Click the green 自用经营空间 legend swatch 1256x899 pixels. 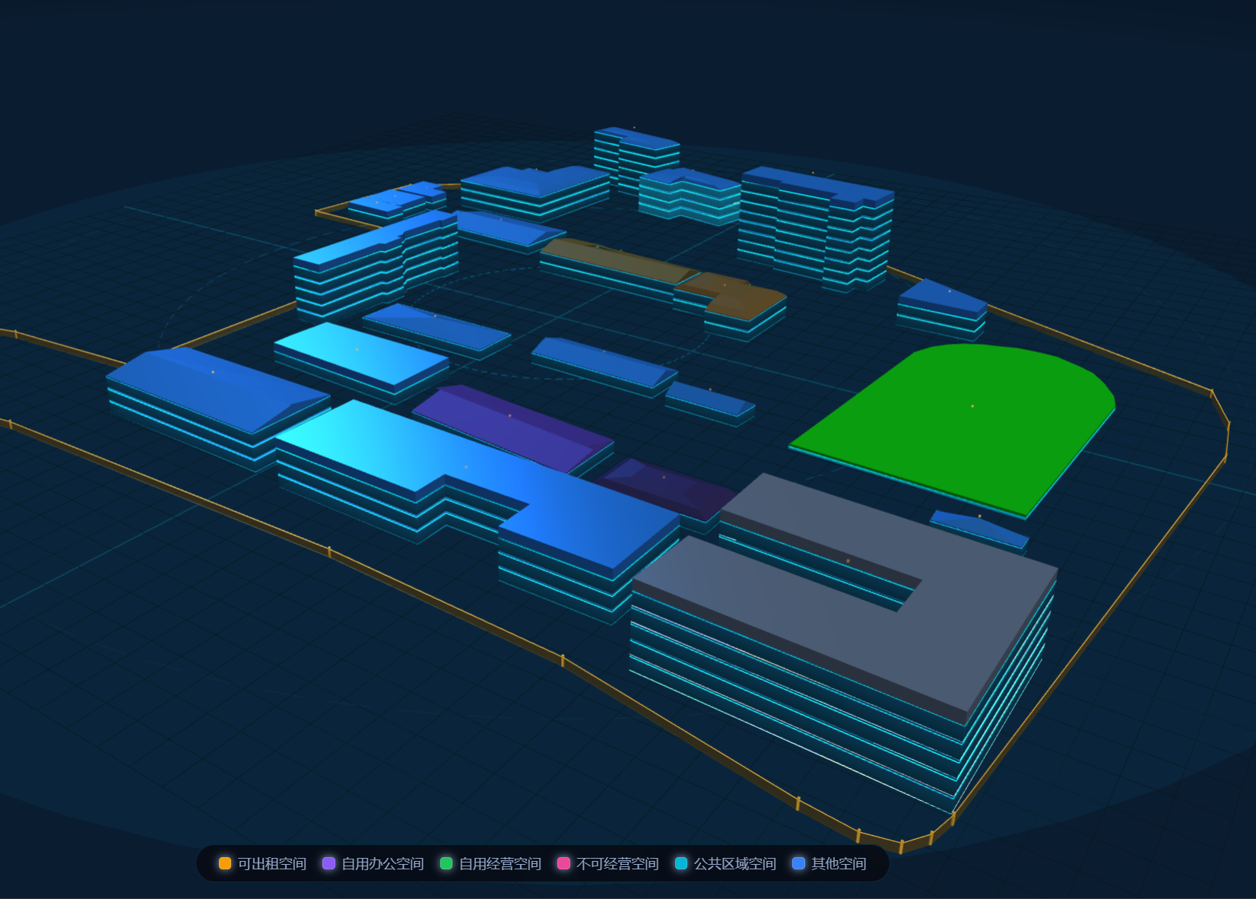(446, 863)
